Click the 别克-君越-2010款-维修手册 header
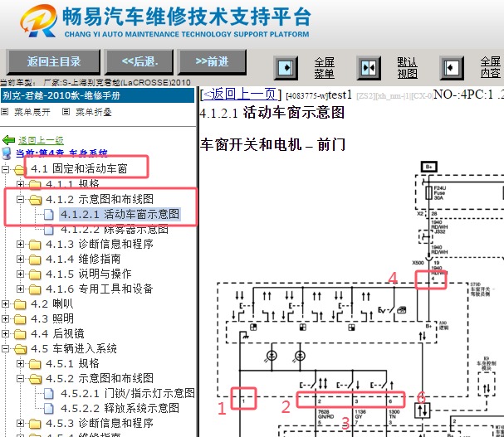The width and height of the screenshot is (504, 437). tap(97, 95)
